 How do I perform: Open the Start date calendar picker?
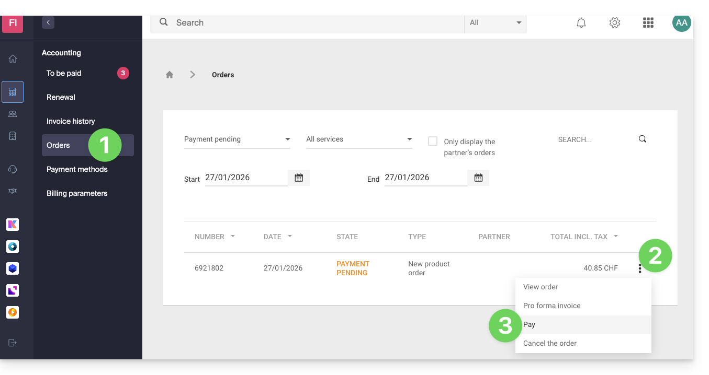click(299, 178)
